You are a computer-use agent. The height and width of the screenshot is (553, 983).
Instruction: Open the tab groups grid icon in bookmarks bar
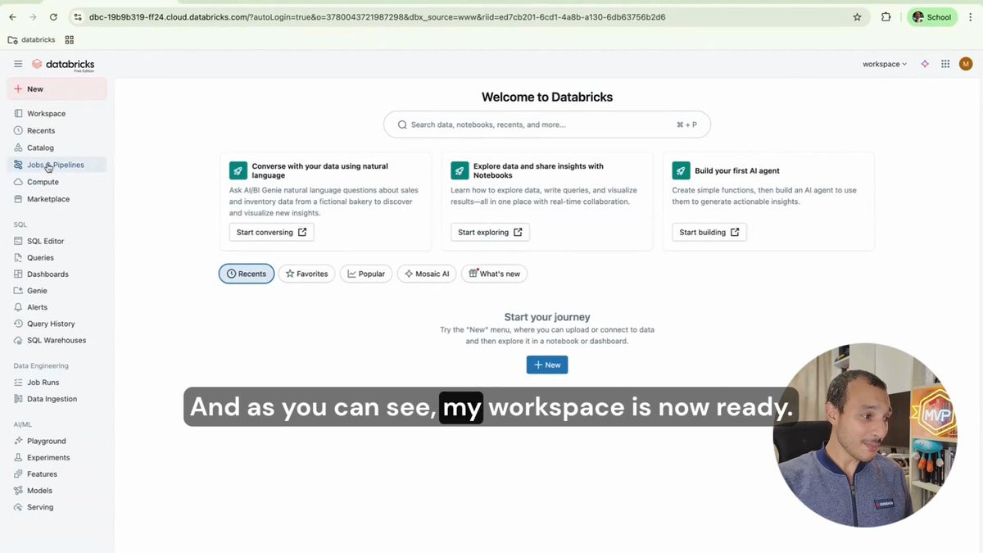tap(70, 39)
